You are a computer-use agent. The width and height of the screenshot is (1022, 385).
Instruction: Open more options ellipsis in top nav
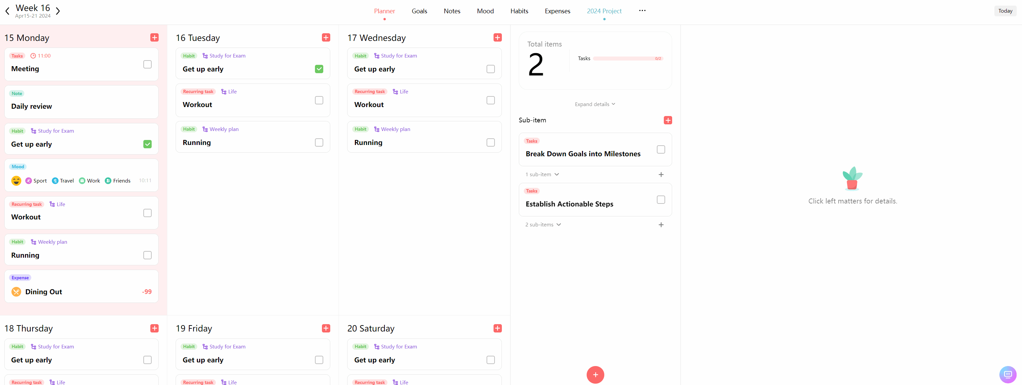click(x=642, y=11)
